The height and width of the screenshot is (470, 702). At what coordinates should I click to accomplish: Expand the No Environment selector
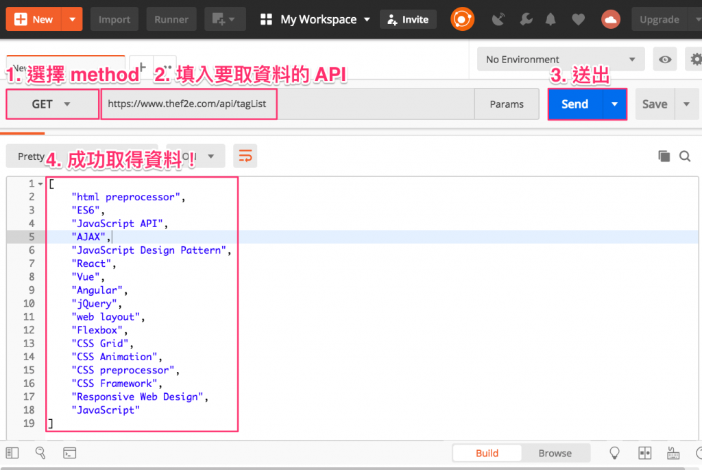[561, 59]
